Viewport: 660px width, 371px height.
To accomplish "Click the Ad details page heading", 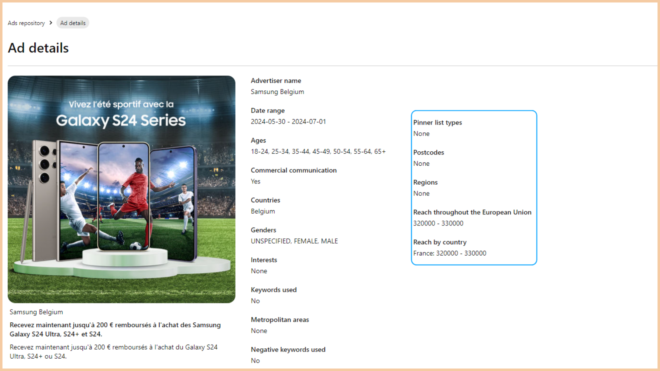I will click(x=38, y=48).
